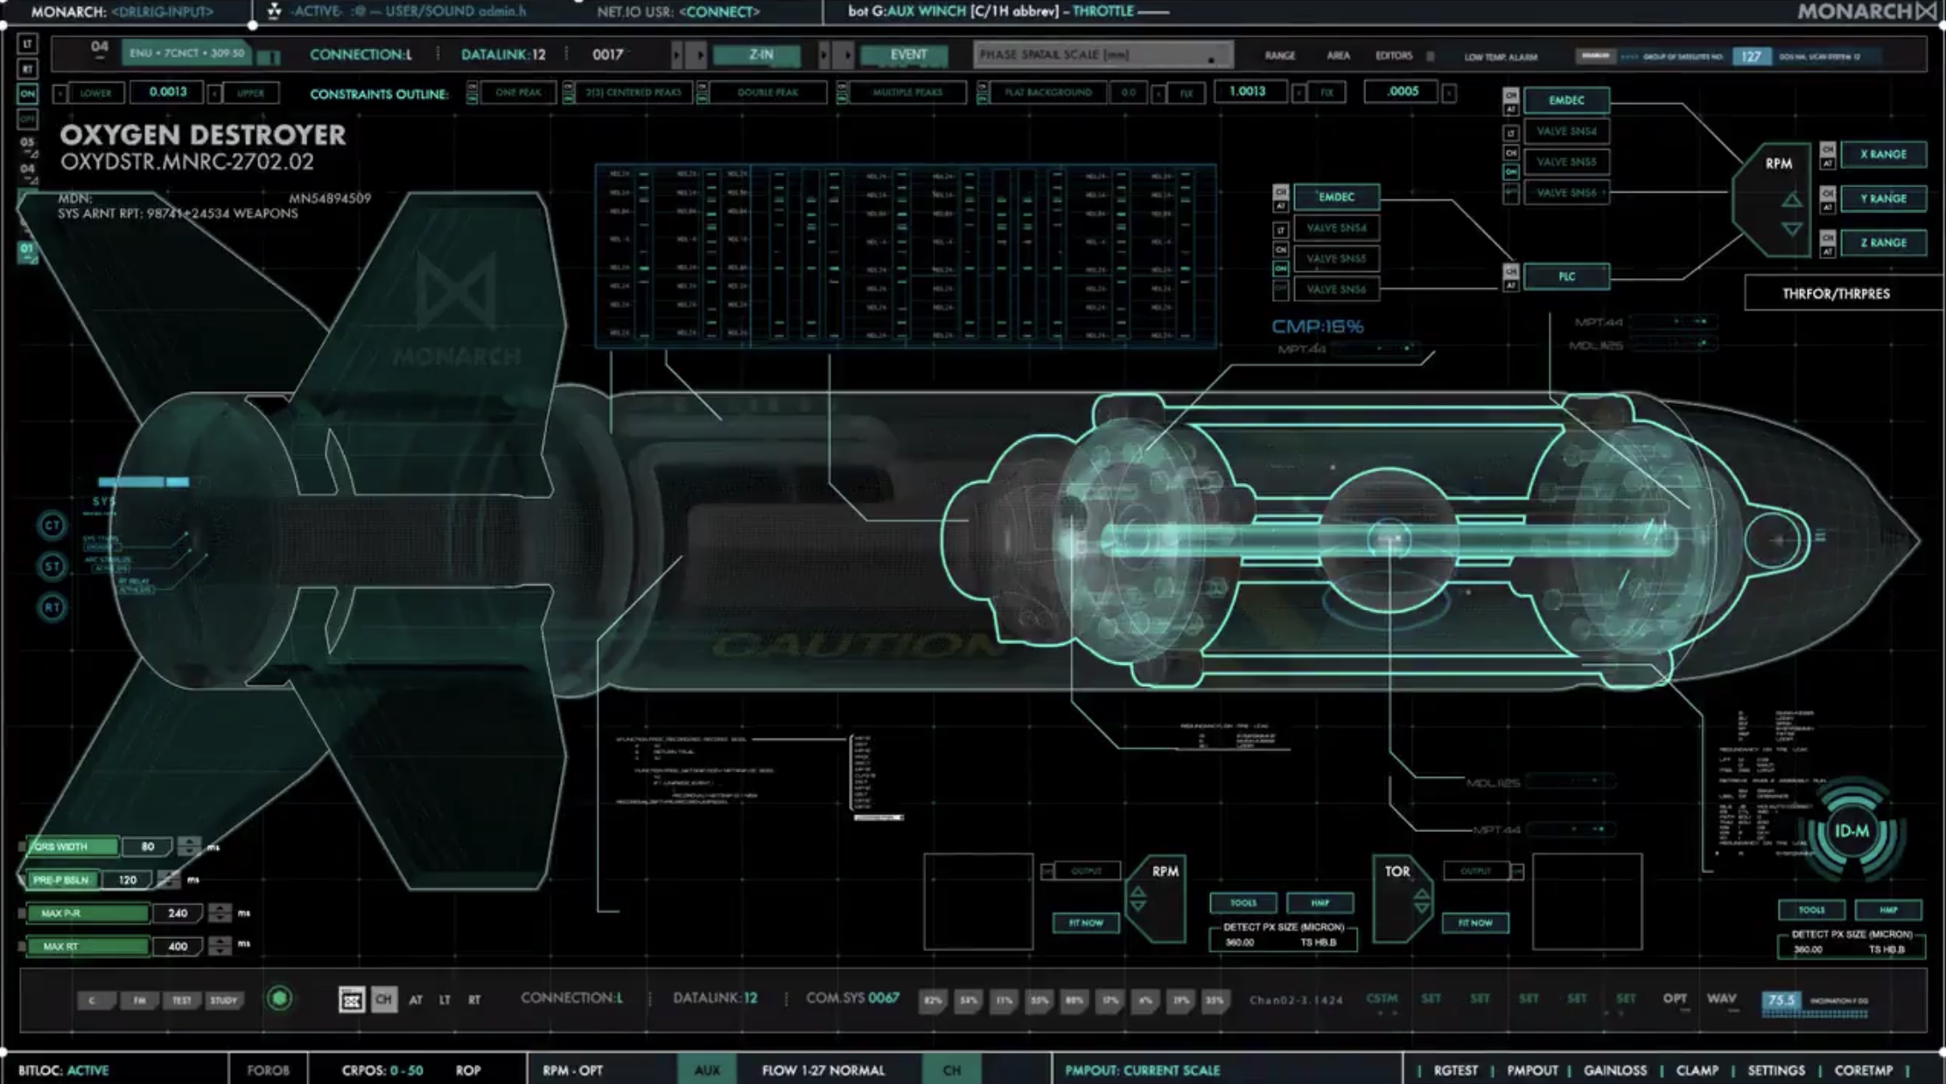Increase the MAX P-R value stepper
This screenshot has height=1084, width=1946.
tap(220, 907)
